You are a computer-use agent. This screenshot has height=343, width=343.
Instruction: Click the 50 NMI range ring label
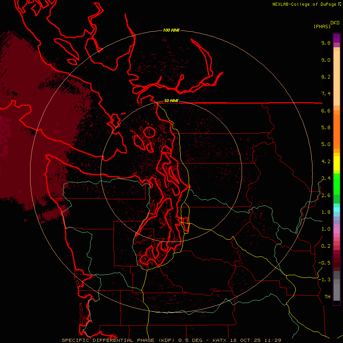(171, 101)
